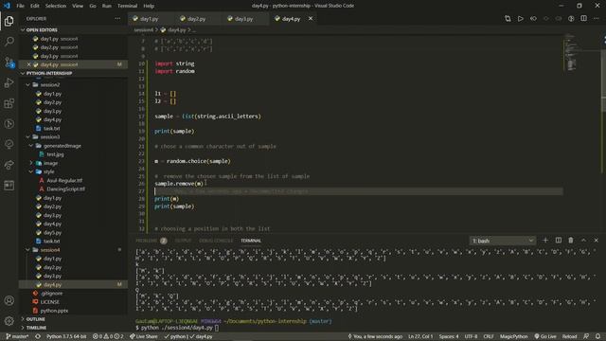Maximize the terminal panel size
The image size is (606, 341).
(583, 241)
